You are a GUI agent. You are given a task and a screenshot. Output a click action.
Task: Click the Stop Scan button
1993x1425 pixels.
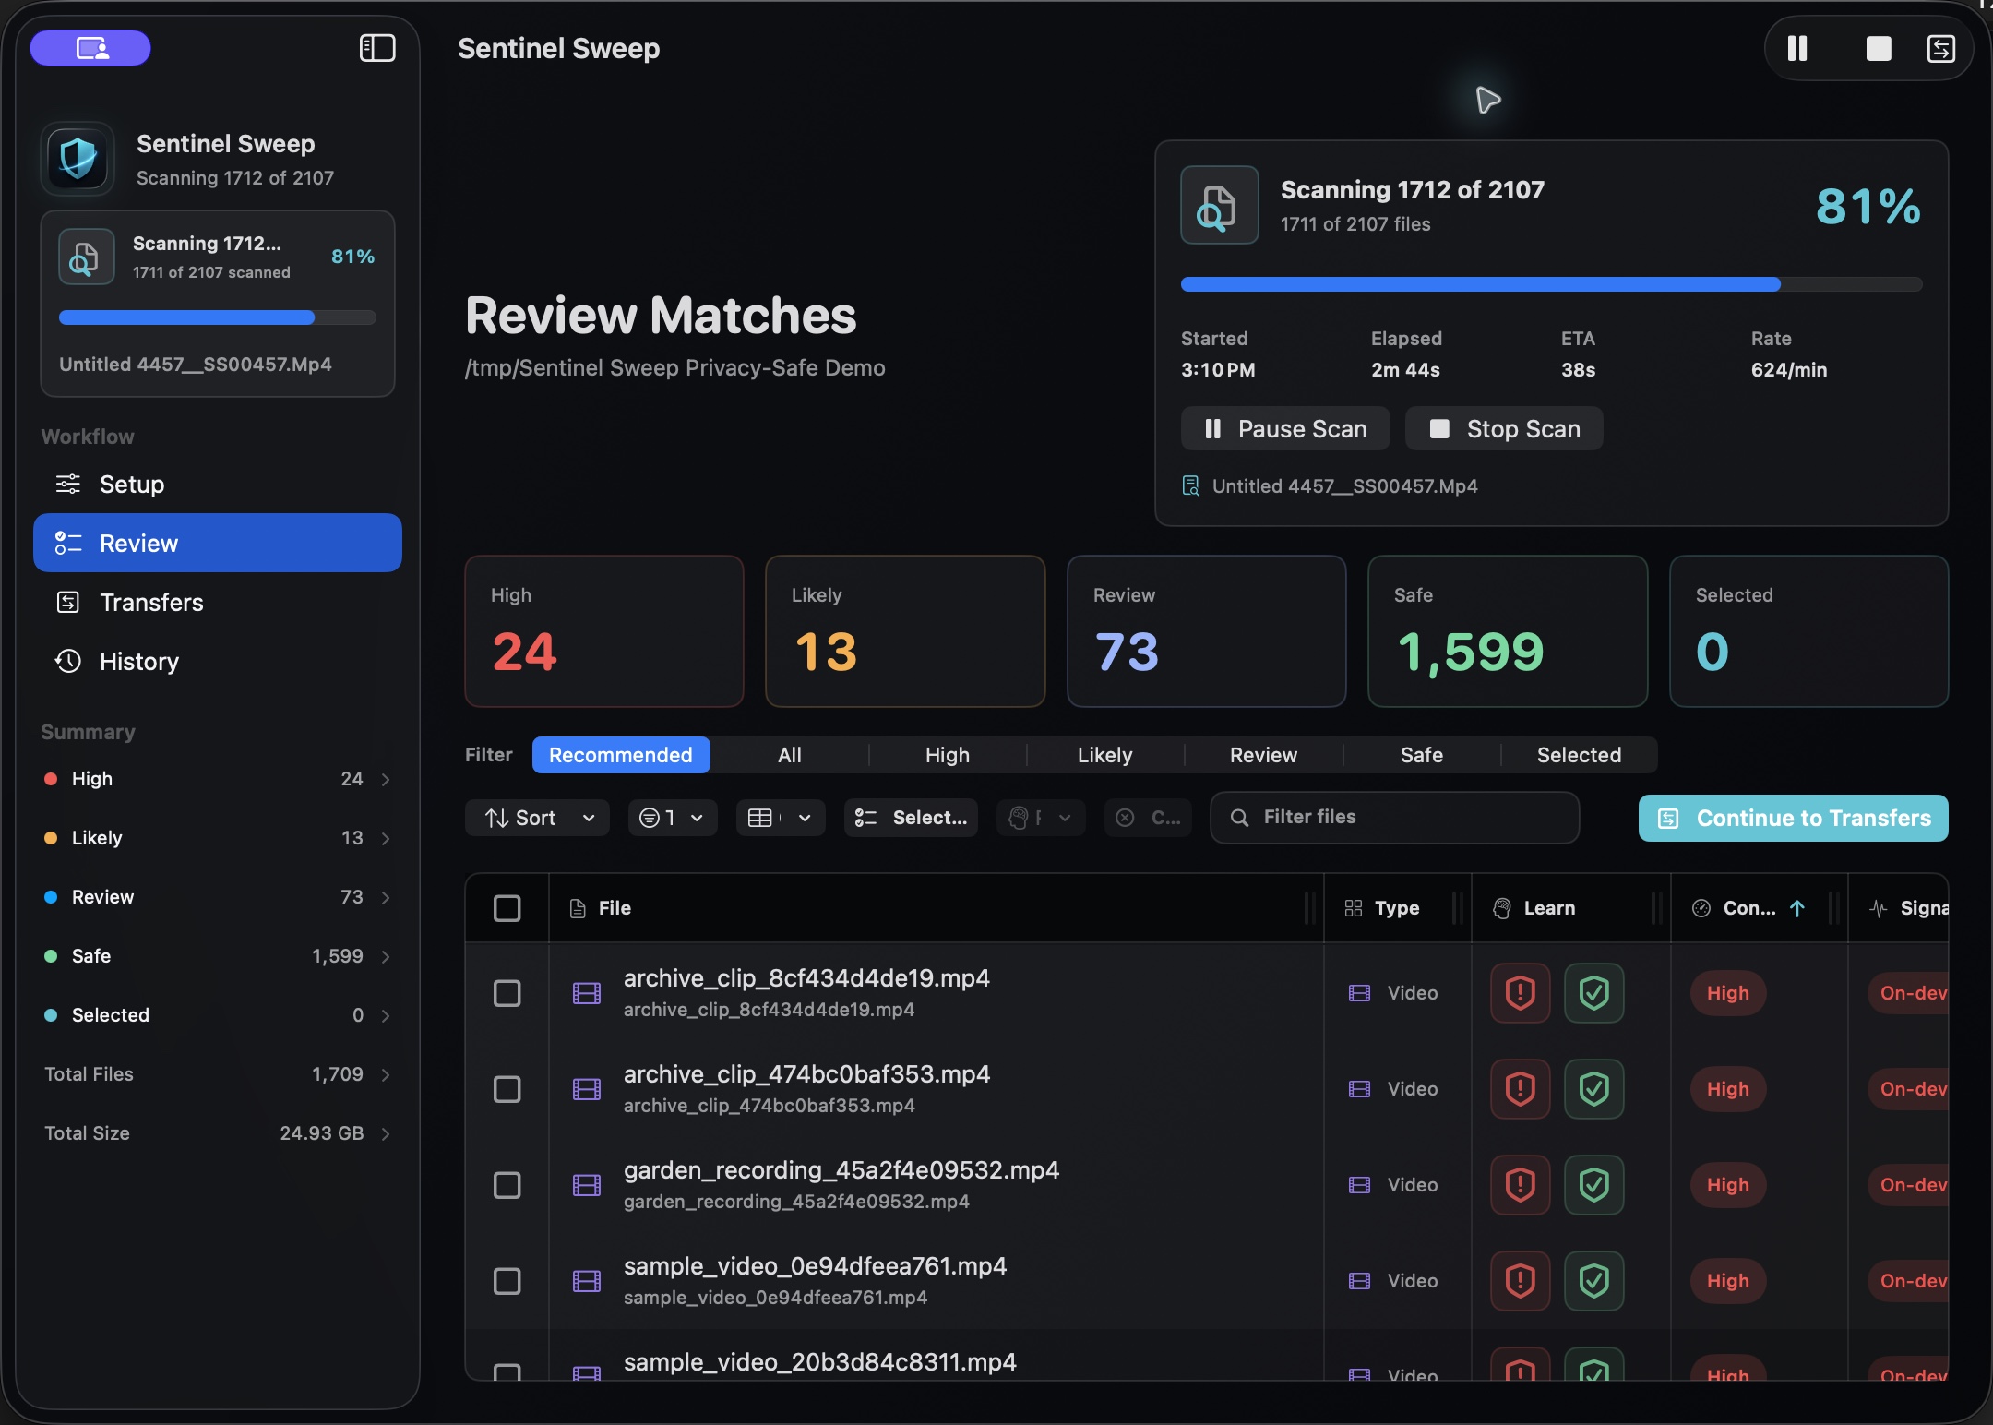coord(1504,428)
